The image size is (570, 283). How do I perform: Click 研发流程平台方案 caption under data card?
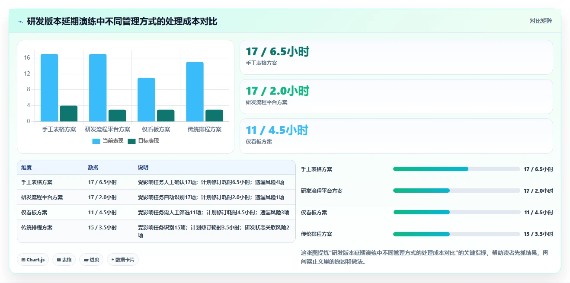coord(266,102)
